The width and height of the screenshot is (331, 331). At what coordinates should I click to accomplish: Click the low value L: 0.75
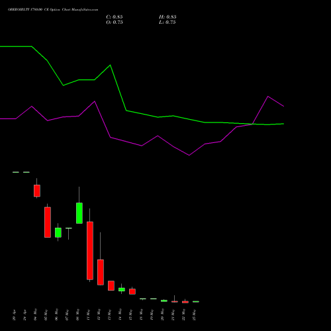(x=167, y=23)
